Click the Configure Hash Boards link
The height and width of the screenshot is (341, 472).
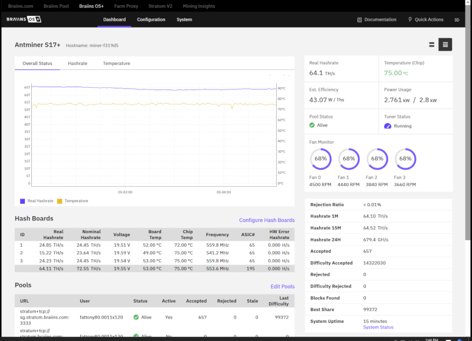pos(267,220)
